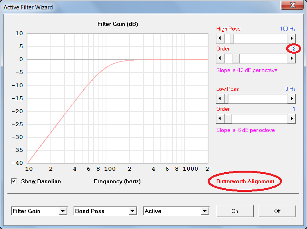This screenshot has width=307, height=229.
Task: Click the High Pass label
Action: tap(228, 29)
